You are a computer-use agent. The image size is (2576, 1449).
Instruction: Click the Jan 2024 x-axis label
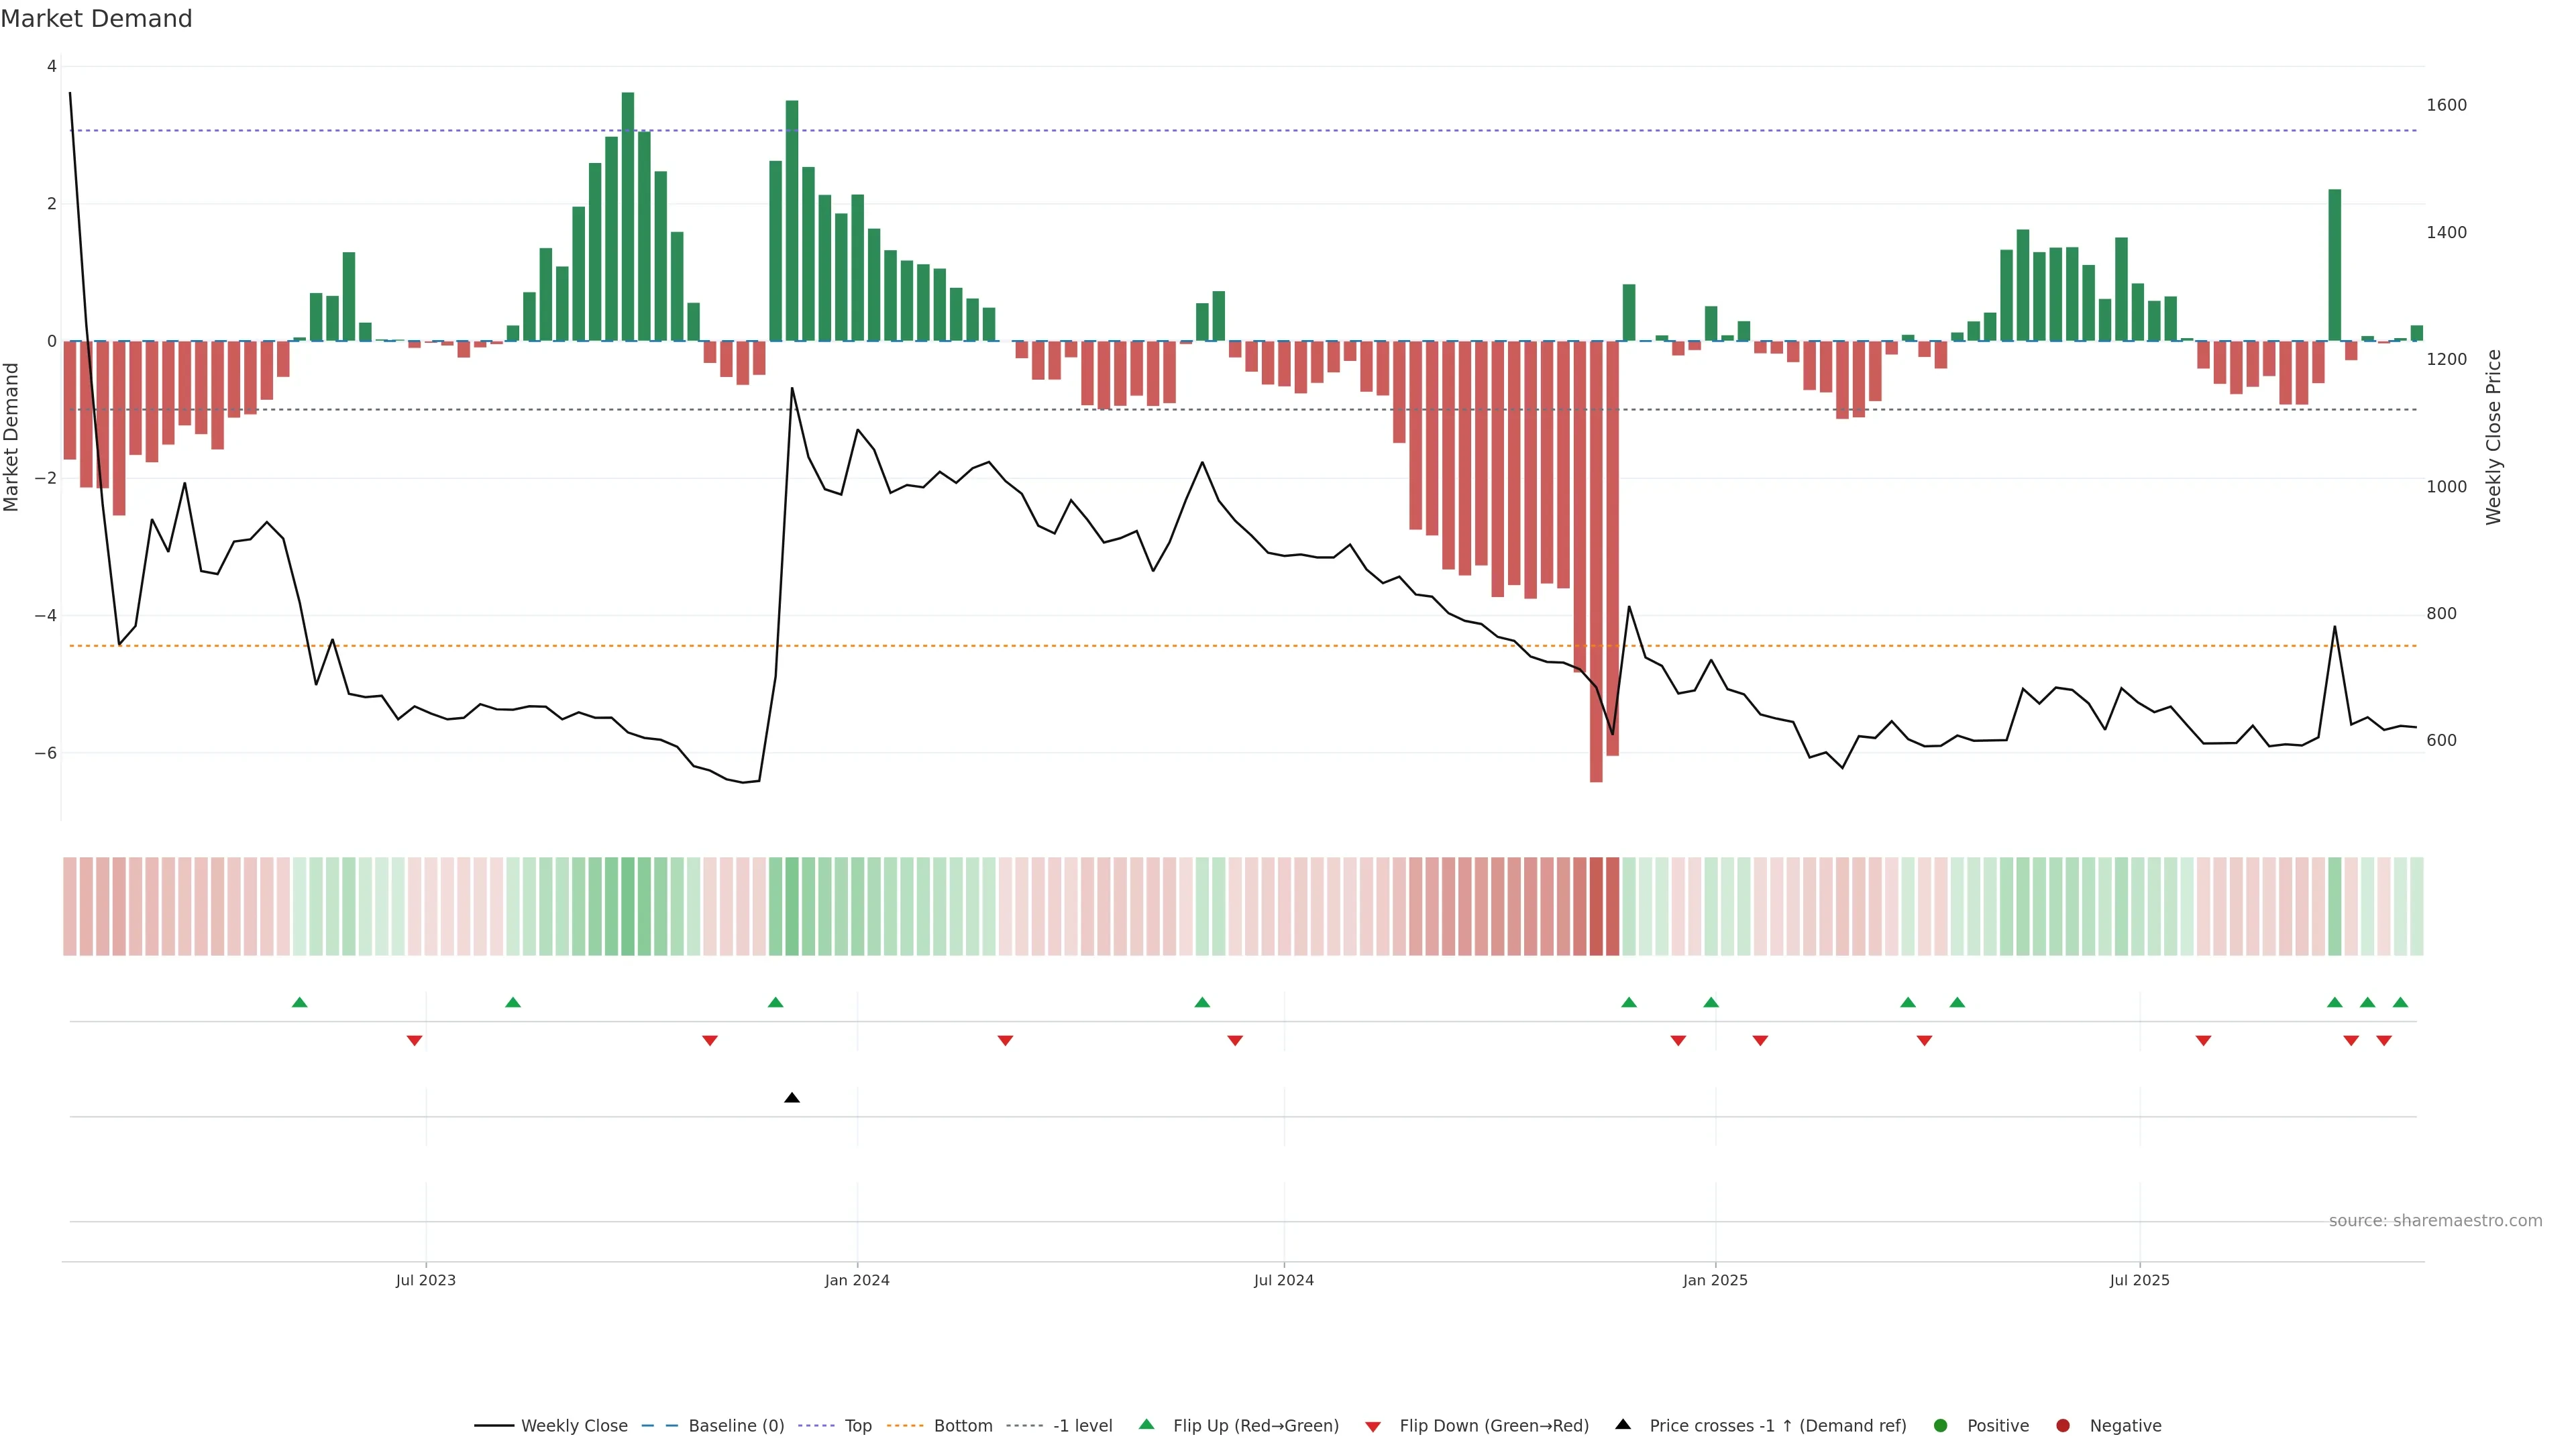coord(857,1280)
